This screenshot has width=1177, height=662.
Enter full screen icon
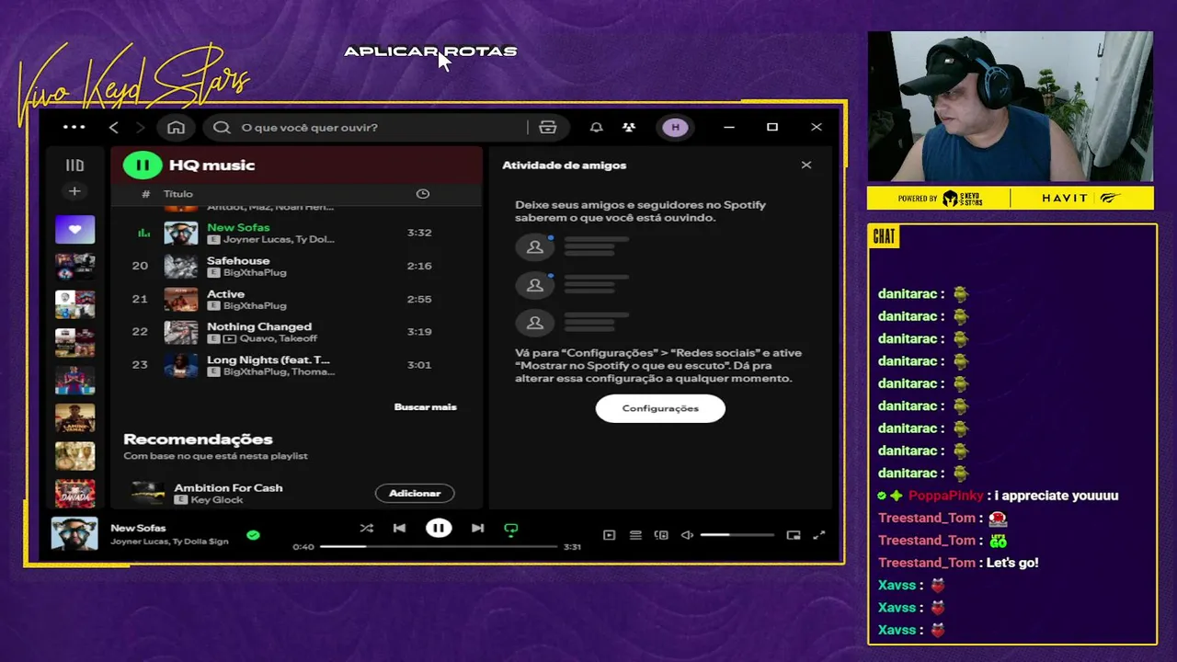[819, 535]
